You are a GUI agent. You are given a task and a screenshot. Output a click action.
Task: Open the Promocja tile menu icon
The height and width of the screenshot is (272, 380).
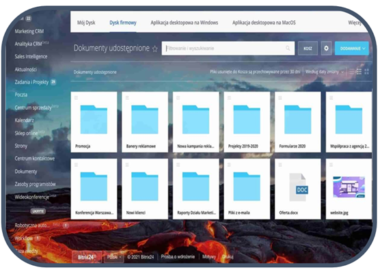tap(76, 98)
